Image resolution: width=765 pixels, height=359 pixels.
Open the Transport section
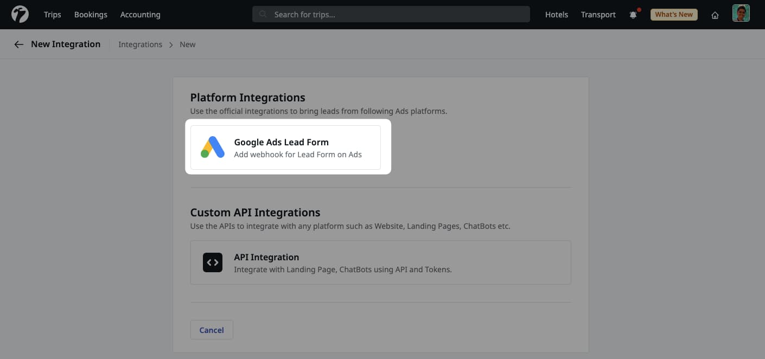598,15
